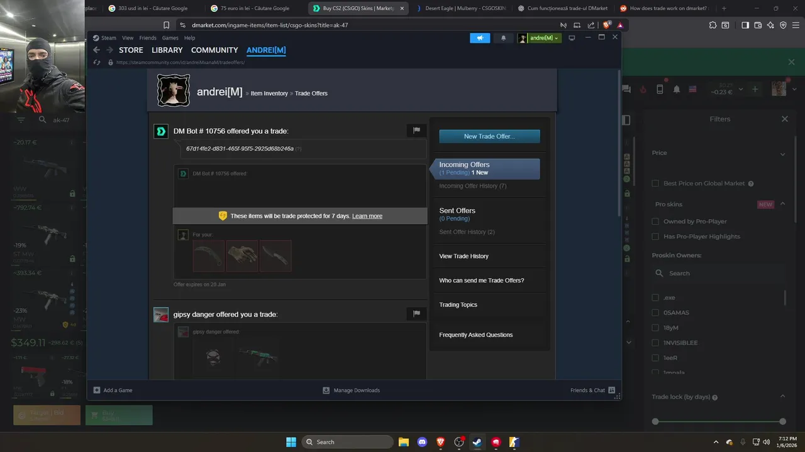Open Brave Wallet icon
The width and height of the screenshot is (805, 452).
(x=758, y=25)
